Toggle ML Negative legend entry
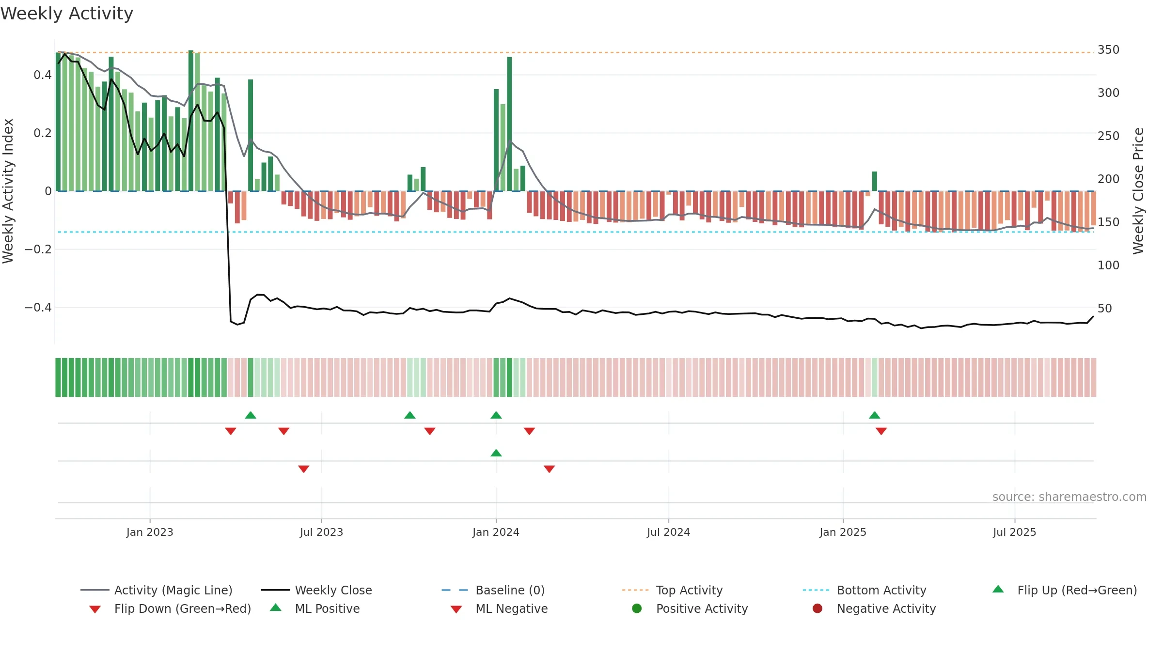 click(499, 608)
